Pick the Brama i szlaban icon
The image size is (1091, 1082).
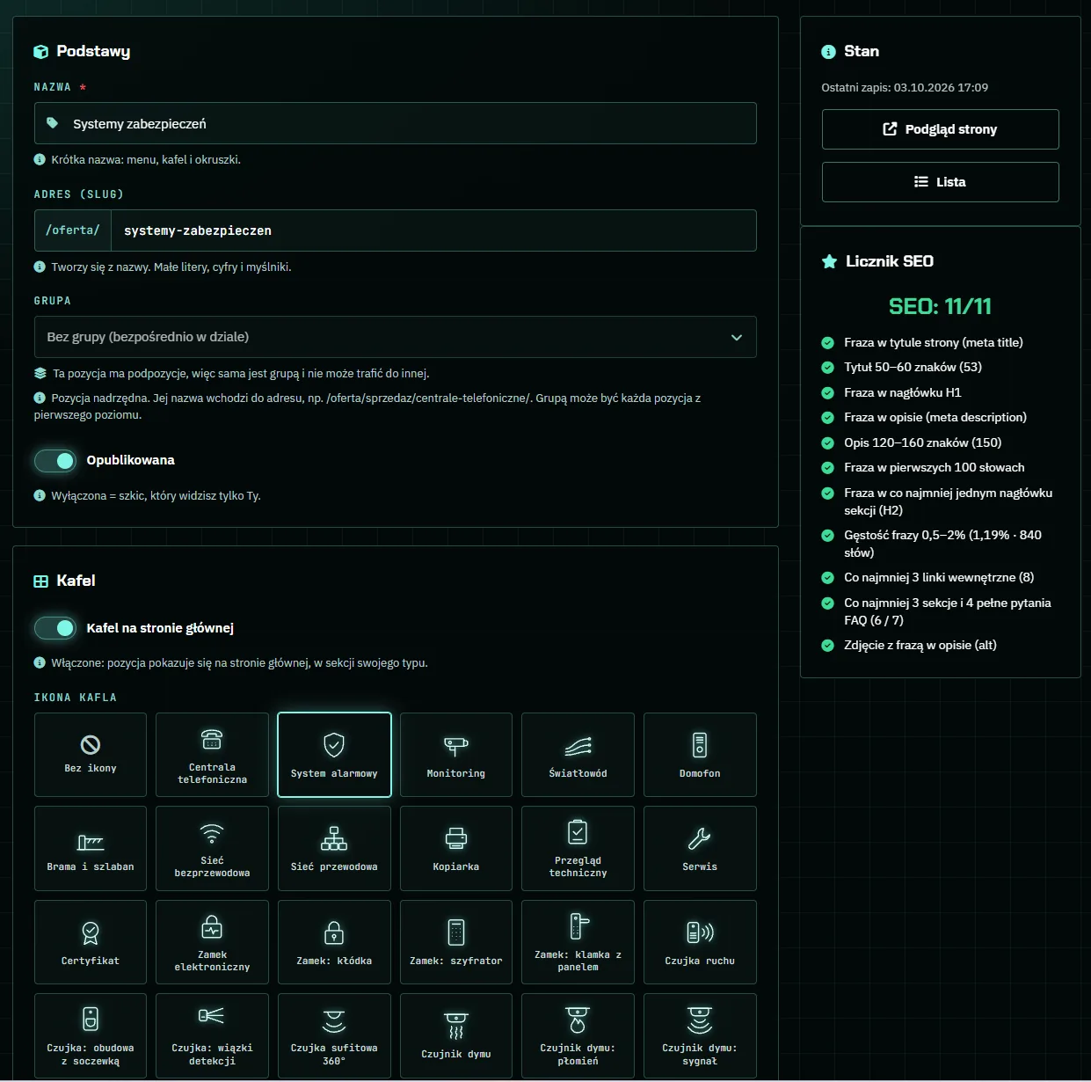91,849
